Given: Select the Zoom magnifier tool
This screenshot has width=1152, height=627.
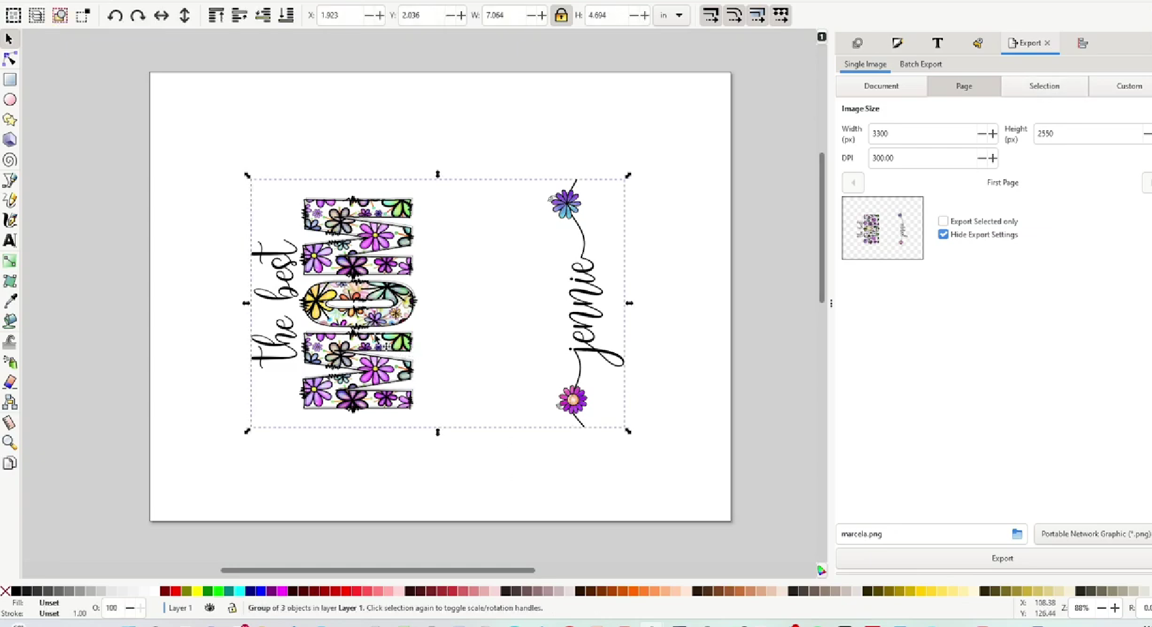Looking at the screenshot, I should [x=10, y=443].
